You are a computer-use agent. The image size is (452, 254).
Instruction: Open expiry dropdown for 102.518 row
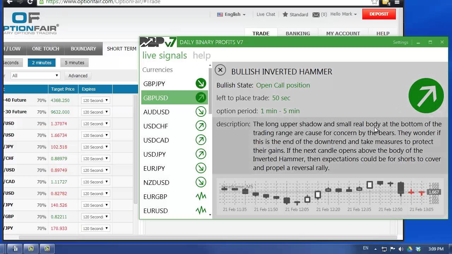point(95,147)
